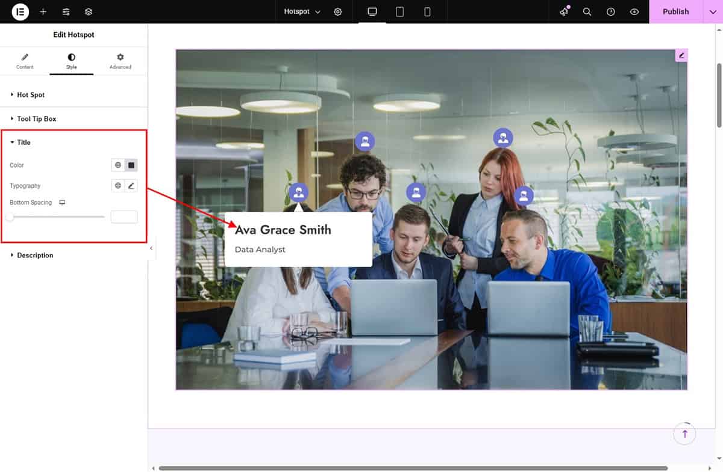Expand the Tool Tip Box section
The height and width of the screenshot is (472, 723).
pos(74,119)
